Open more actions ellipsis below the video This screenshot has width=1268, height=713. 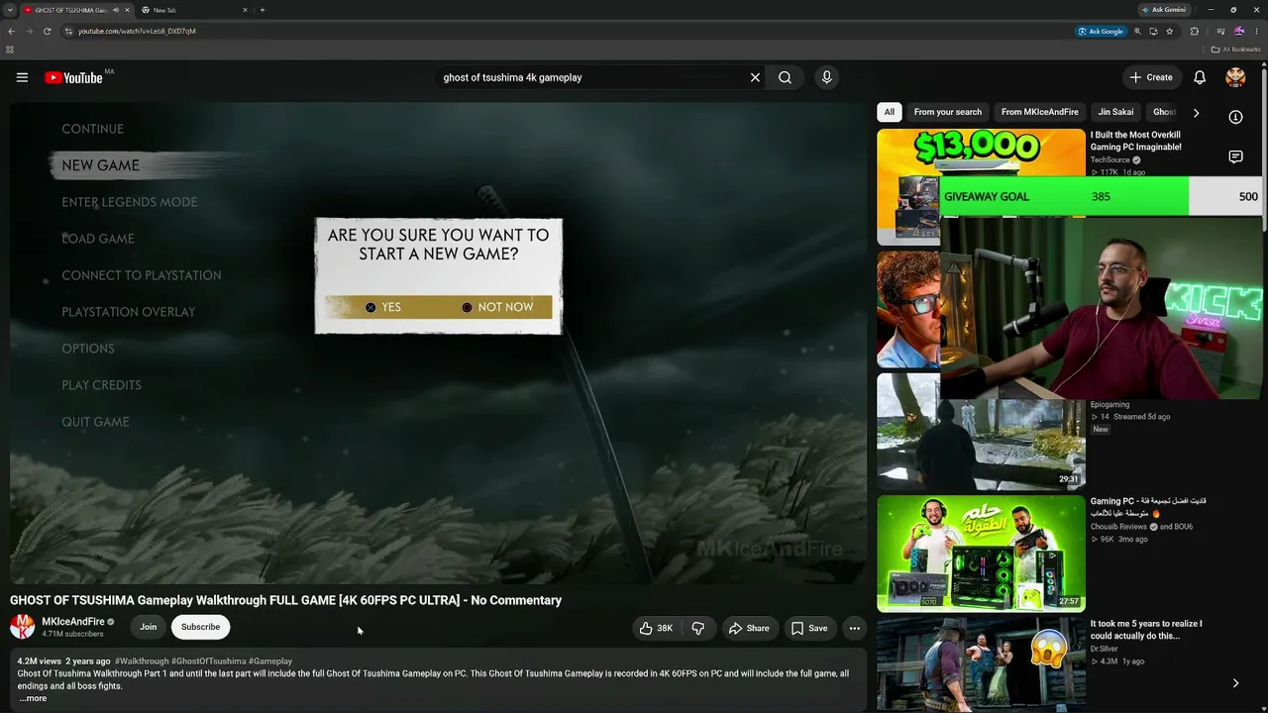point(854,628)
